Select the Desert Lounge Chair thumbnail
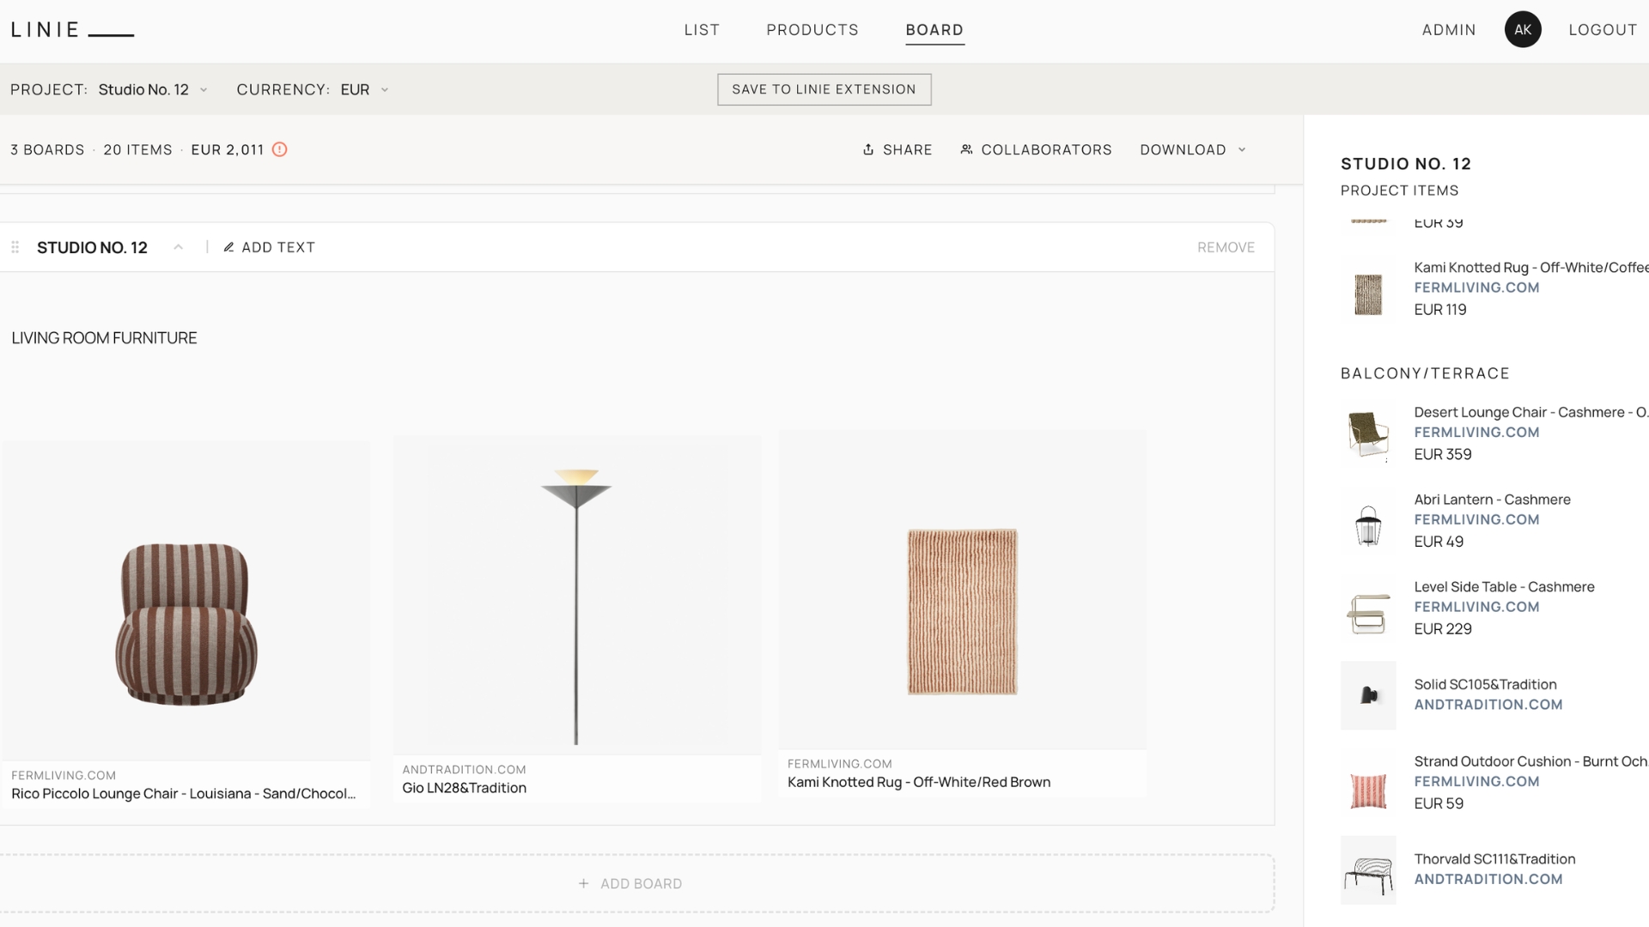Image resolution: width=1649 pixels, height=927 pixels. pos(1368,433)
